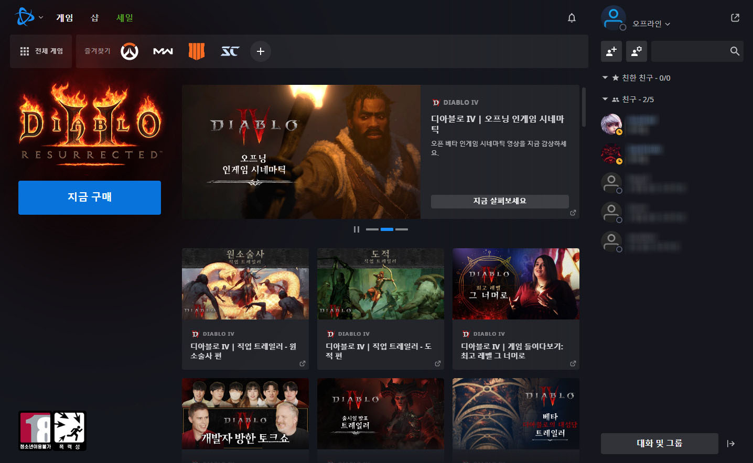This screenshot has height=463, width=753.
Task: Click the 지금 구매 button
Action: pyautogui.click(x=90, y=197)
